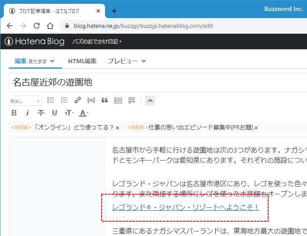The height and width of the screenshot is (236, 307).
Task: Insert a numbered list
Action: pos(64,100)
